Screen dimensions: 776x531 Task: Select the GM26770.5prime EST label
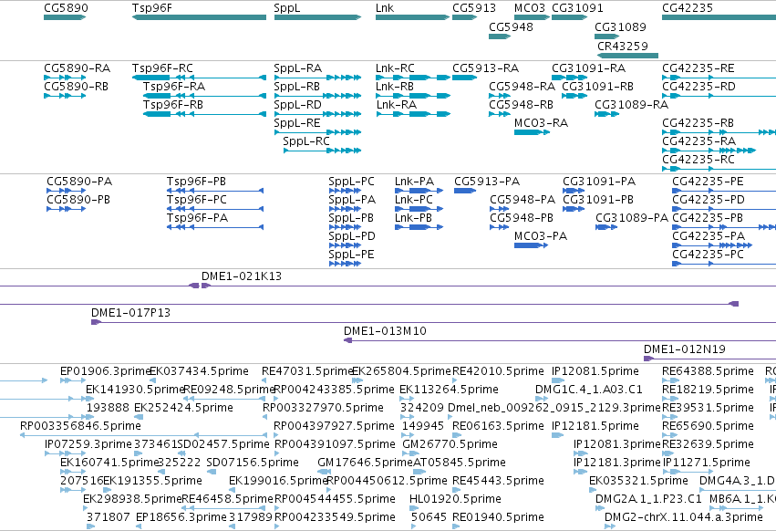click(450, 444)
